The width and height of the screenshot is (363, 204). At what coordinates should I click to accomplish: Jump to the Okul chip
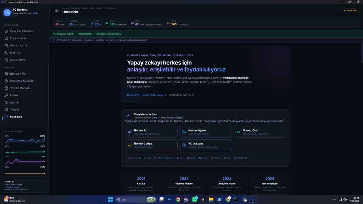pos(228,158)
